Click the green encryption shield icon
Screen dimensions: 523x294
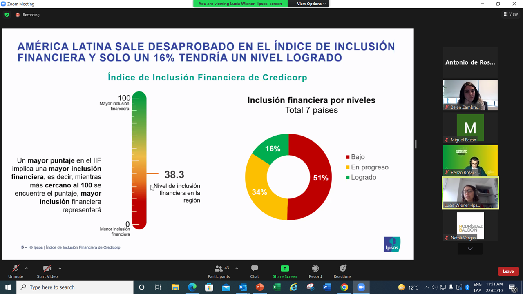pos(7,15)
